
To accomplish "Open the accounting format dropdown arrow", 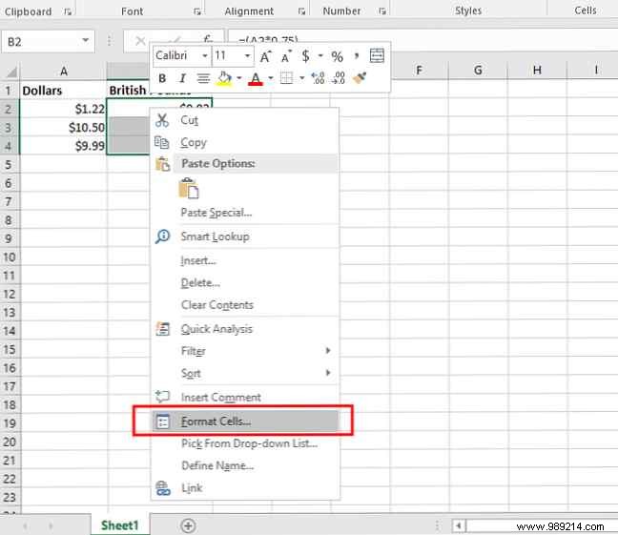I will pos(320,55).
